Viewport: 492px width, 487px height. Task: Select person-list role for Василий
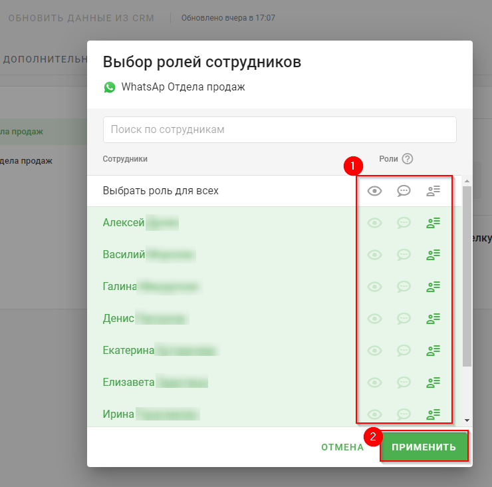tap(433, 255)
